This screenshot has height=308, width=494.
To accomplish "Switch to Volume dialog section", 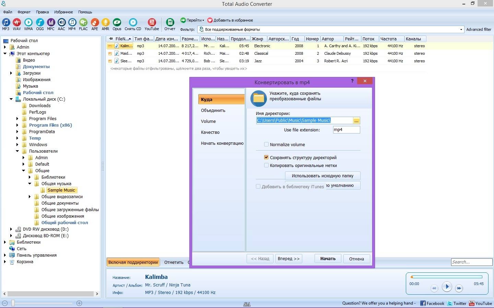I will coord(208,121).
